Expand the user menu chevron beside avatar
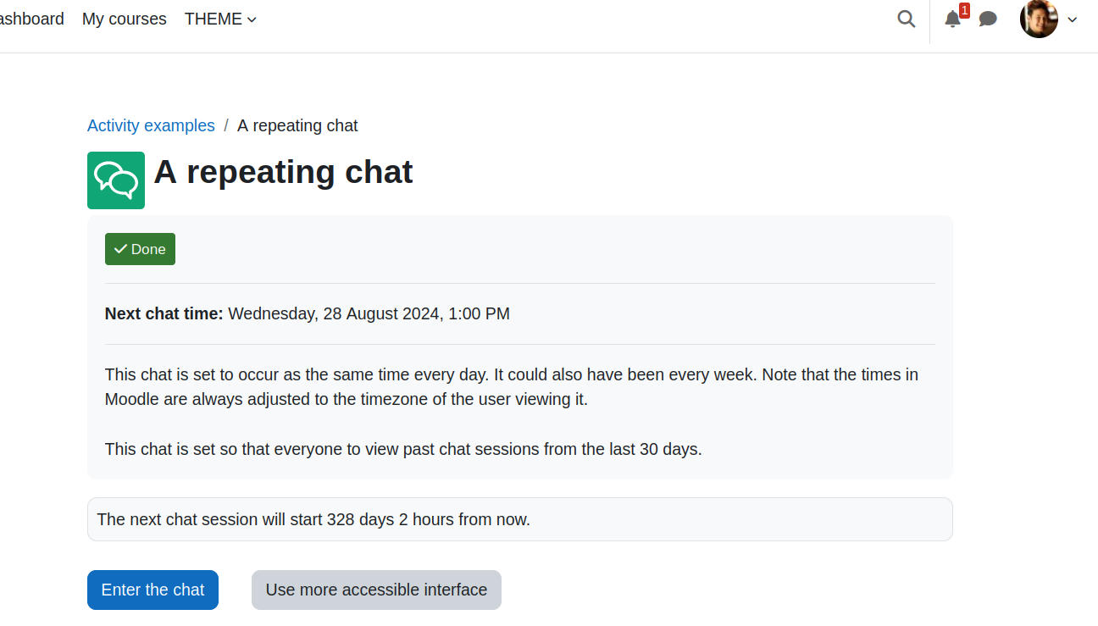Viewport: 1098px width, 626px height. pos(1072,19)
